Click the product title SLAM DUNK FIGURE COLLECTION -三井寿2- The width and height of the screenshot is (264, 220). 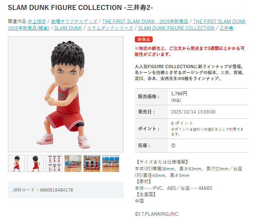(80, 8)
